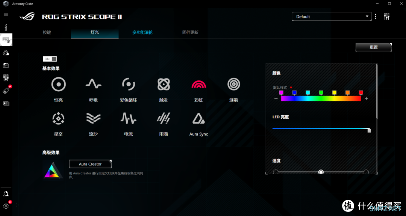The width and height of the screenshot is (406, 216).
Task: Click the Armoury Crate title bar logo
Action: point(6,4)
